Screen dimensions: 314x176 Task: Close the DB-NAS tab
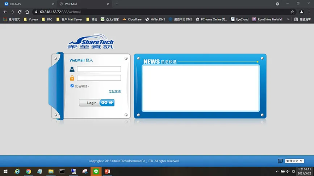click(53, 4)
